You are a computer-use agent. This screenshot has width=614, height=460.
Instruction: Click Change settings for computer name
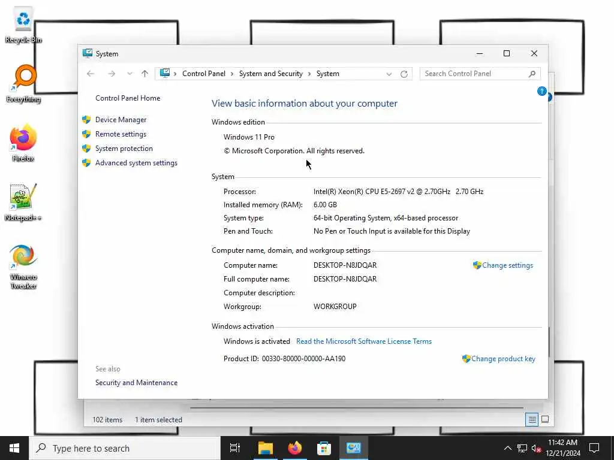point(507,265)
